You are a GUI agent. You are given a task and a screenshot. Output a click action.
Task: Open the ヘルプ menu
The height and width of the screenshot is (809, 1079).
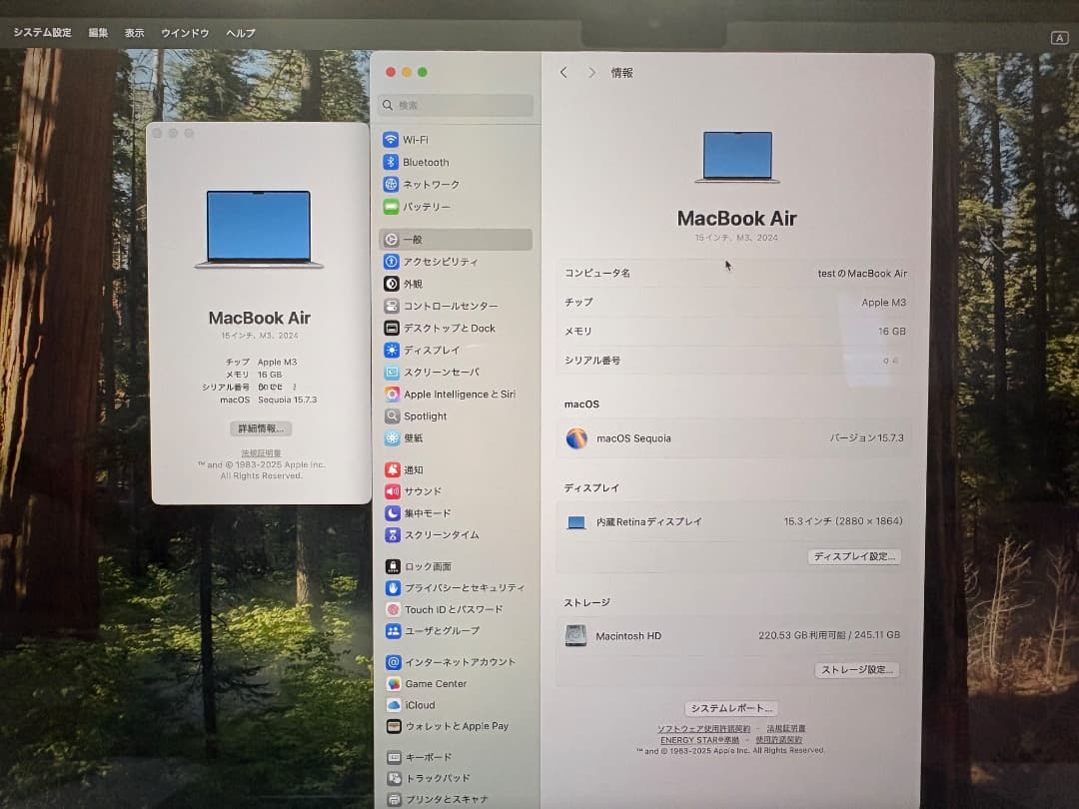click(240, 32)
